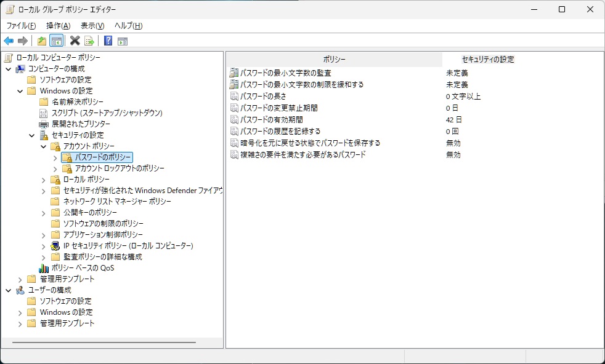Click the blue Help toolbar icon
The width and height of the screenshot is (605, 364).
[x=108, y=41]
